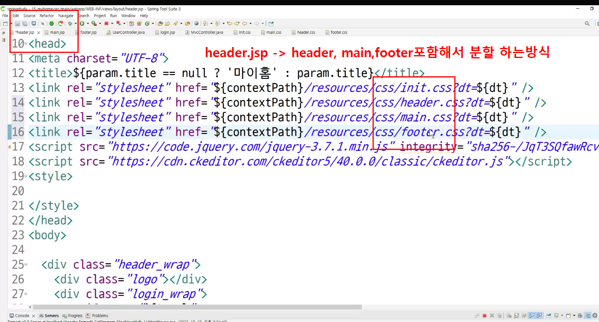This screenshot has width=599, height=322.
Task: Collapse the header_wrap div on line 25
Action: (x=26, y=265)
